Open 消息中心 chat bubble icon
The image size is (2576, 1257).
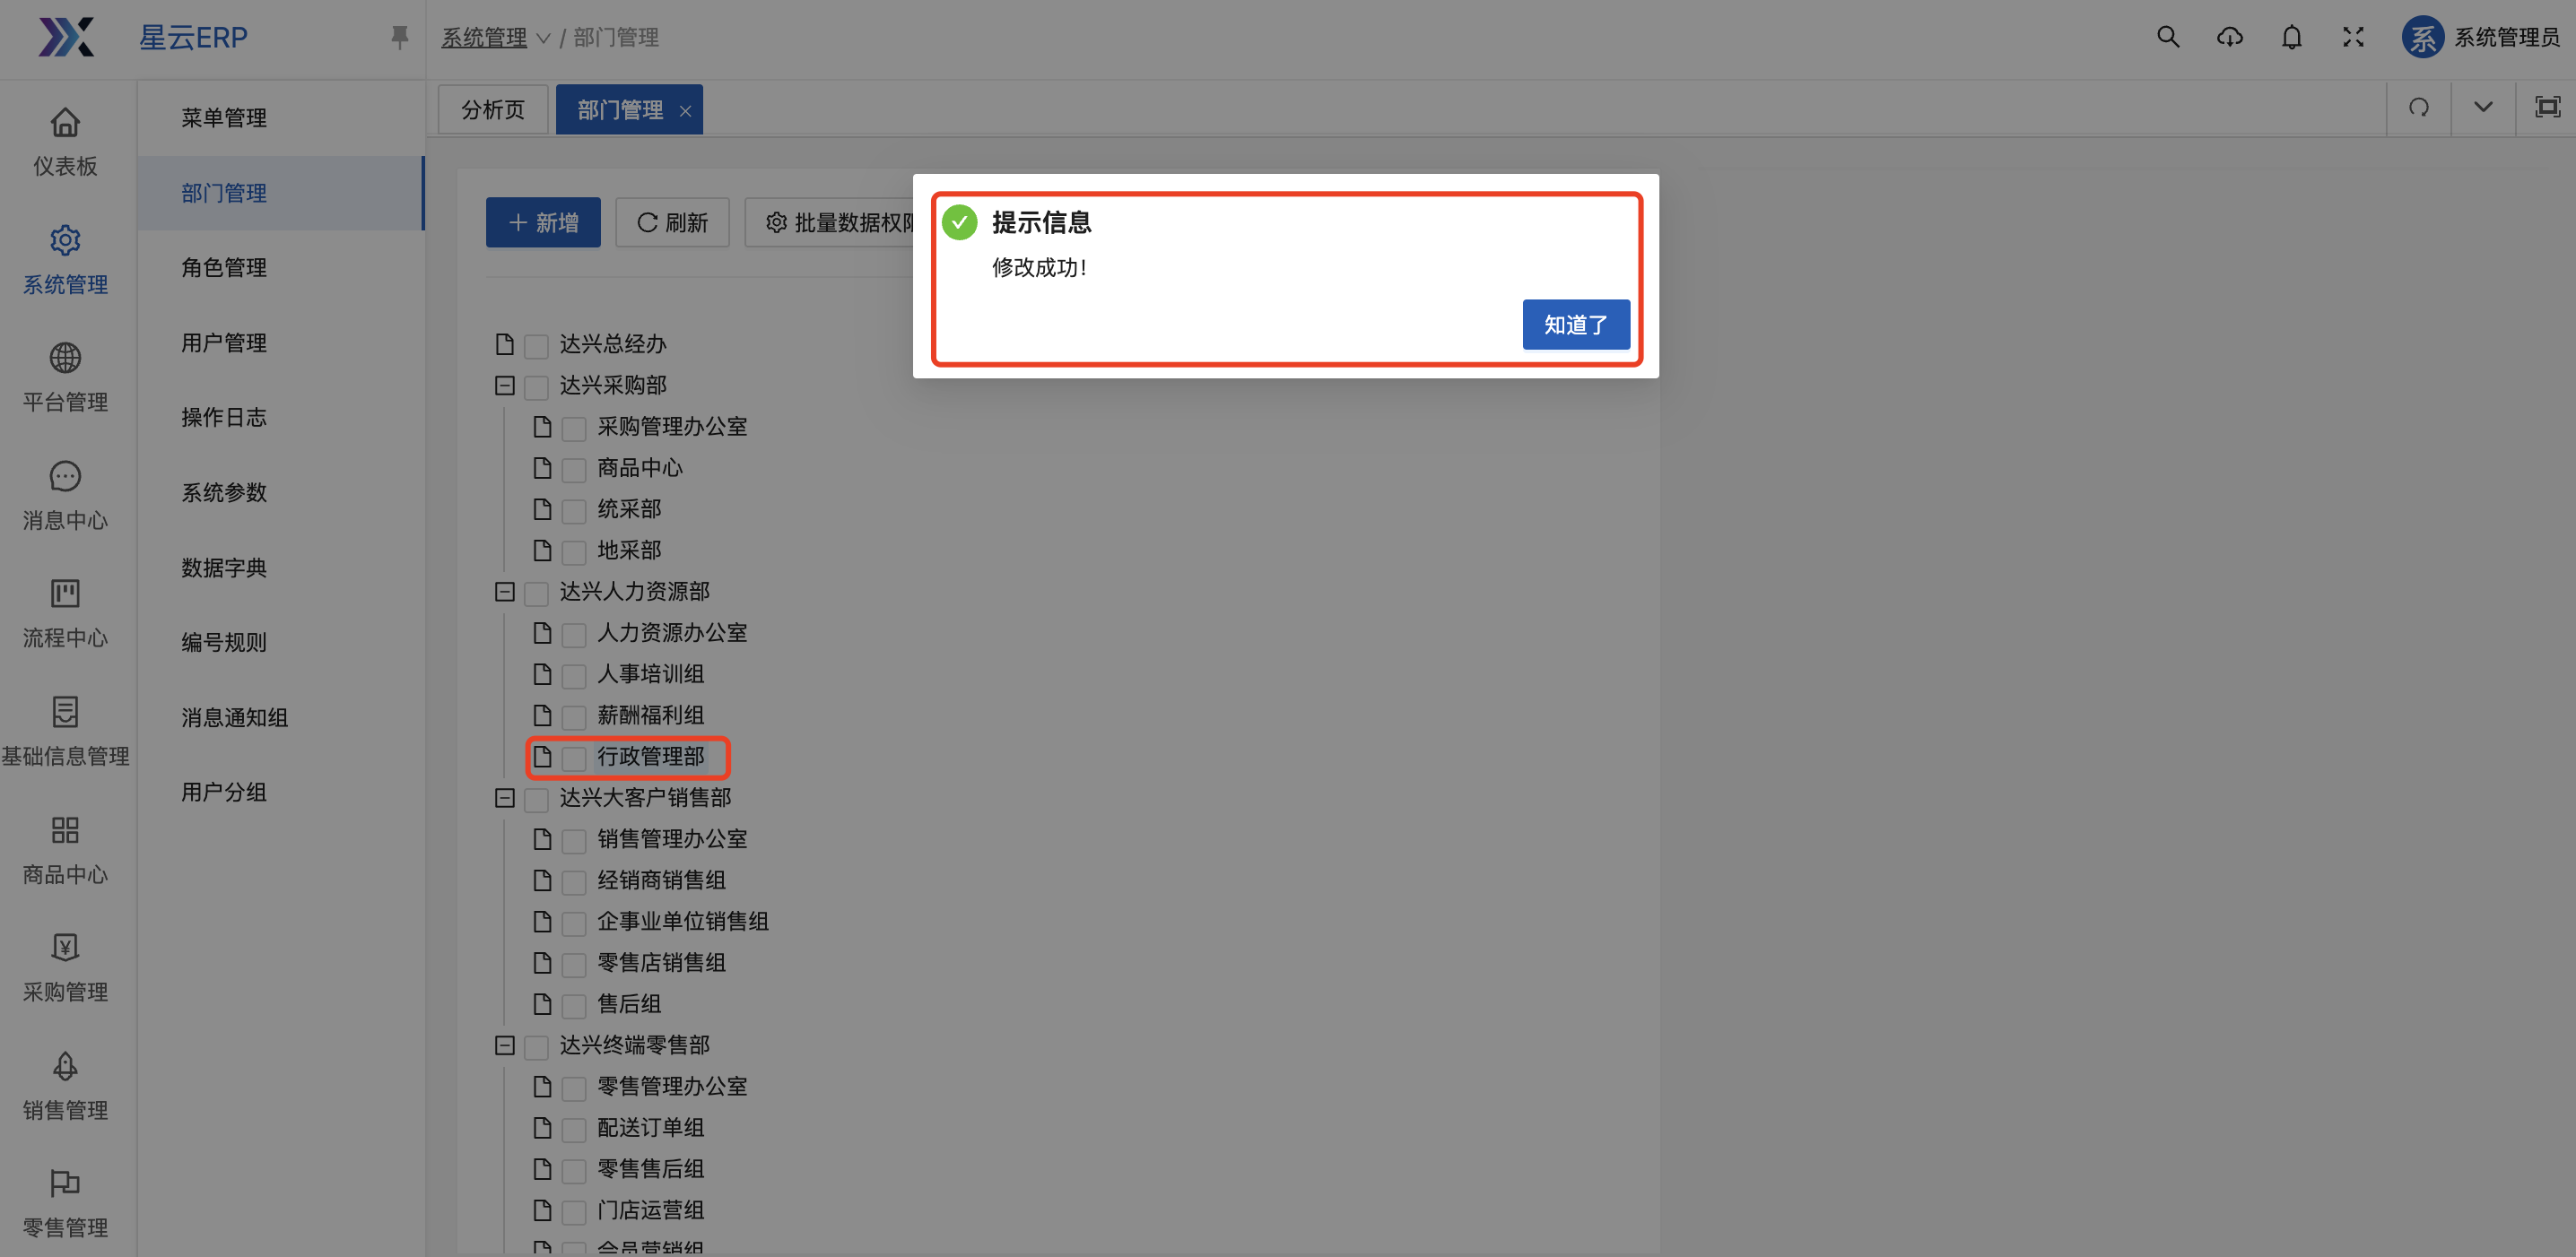(65, 475)
